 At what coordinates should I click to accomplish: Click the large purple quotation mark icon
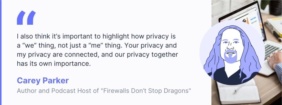pyautogui.click(x=26, y=17)
